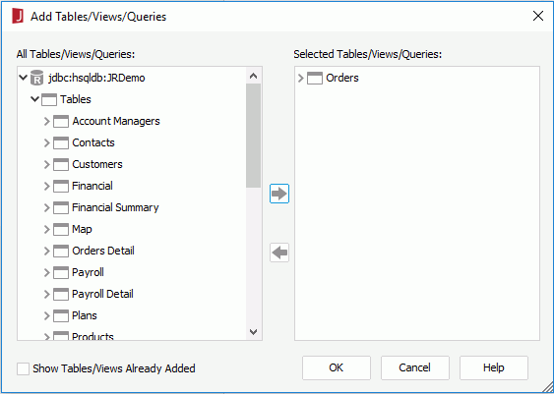This screenshot has height=394, width=554.
Task: Click the JRDemo database icon
Action: (x=36, y=78)
